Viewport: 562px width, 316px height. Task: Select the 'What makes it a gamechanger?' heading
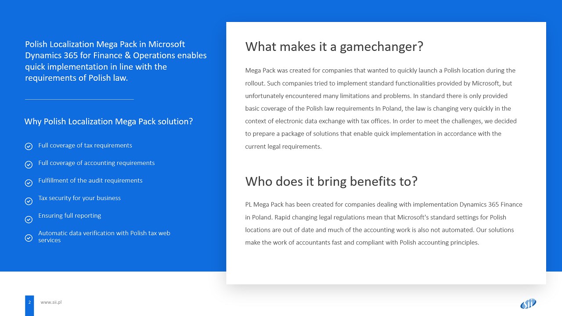[x=334, y=47]
